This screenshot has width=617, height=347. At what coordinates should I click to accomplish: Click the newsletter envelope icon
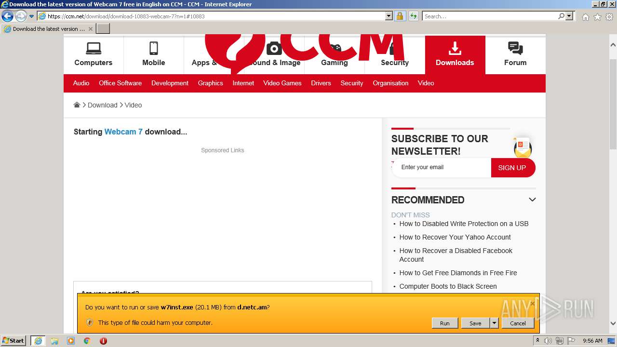pyautogui.click(x=523, y=147)
